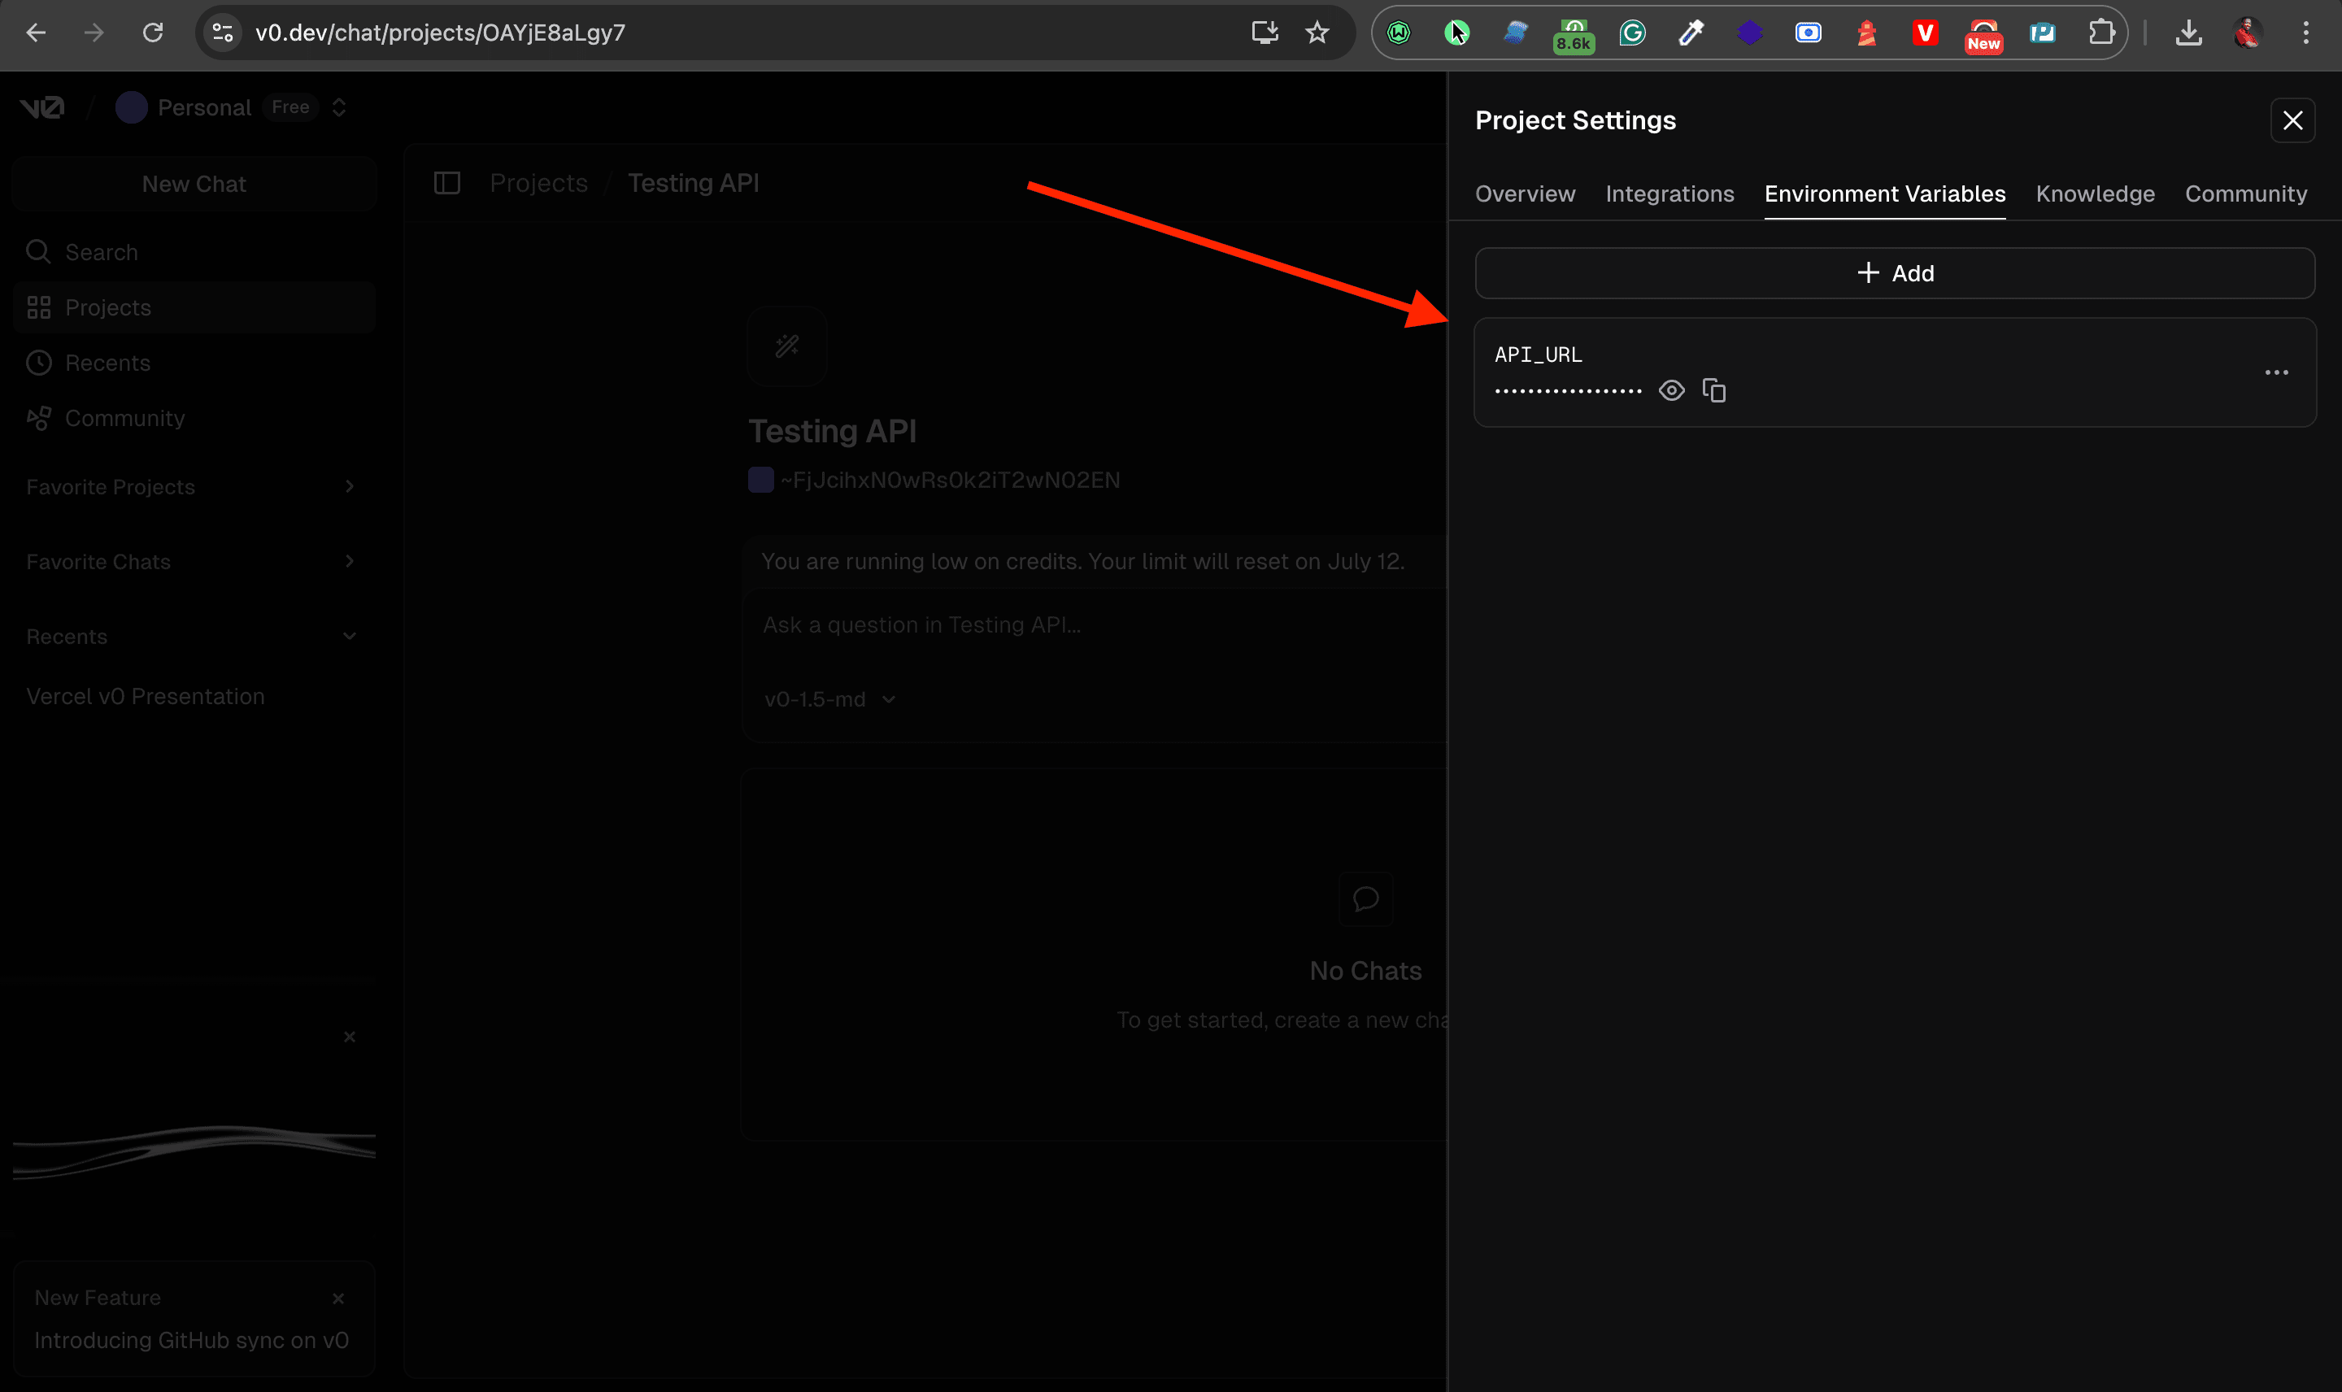
Task: Reveal the API_URL value with eye icon
Action: [1670, 390]
